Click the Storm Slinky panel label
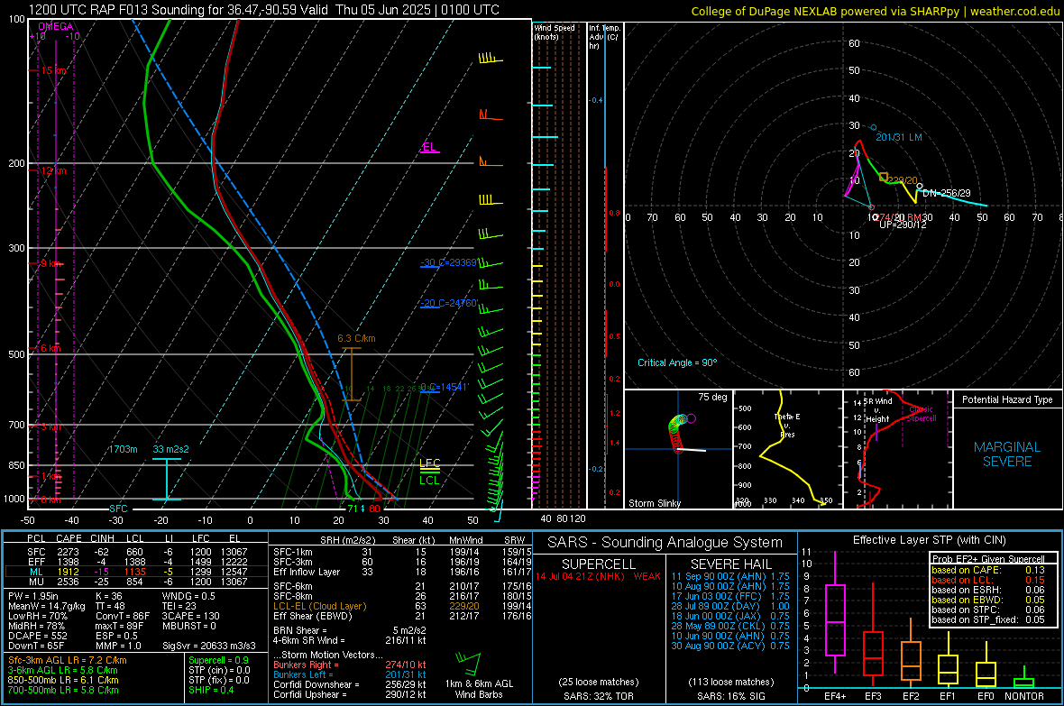 [655, 503]
